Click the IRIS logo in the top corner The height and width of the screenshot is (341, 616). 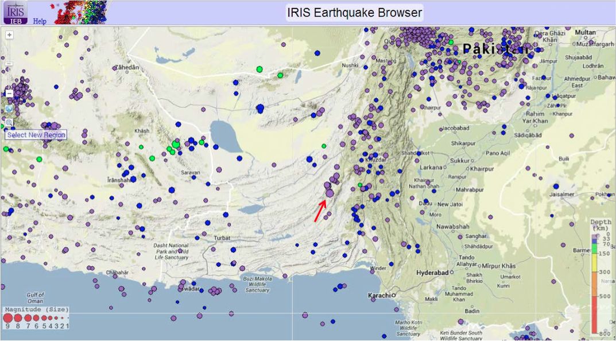coord(15,11)
